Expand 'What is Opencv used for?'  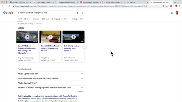[50, 74]
